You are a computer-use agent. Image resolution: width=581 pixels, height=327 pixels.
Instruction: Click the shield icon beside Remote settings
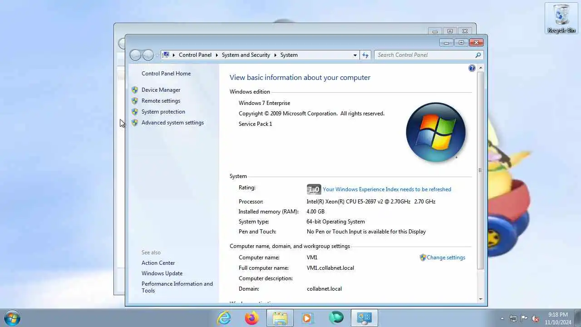(135, 101)
